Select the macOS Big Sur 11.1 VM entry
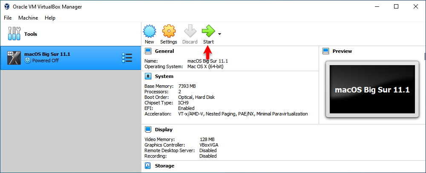 click(x=71, y=58)
